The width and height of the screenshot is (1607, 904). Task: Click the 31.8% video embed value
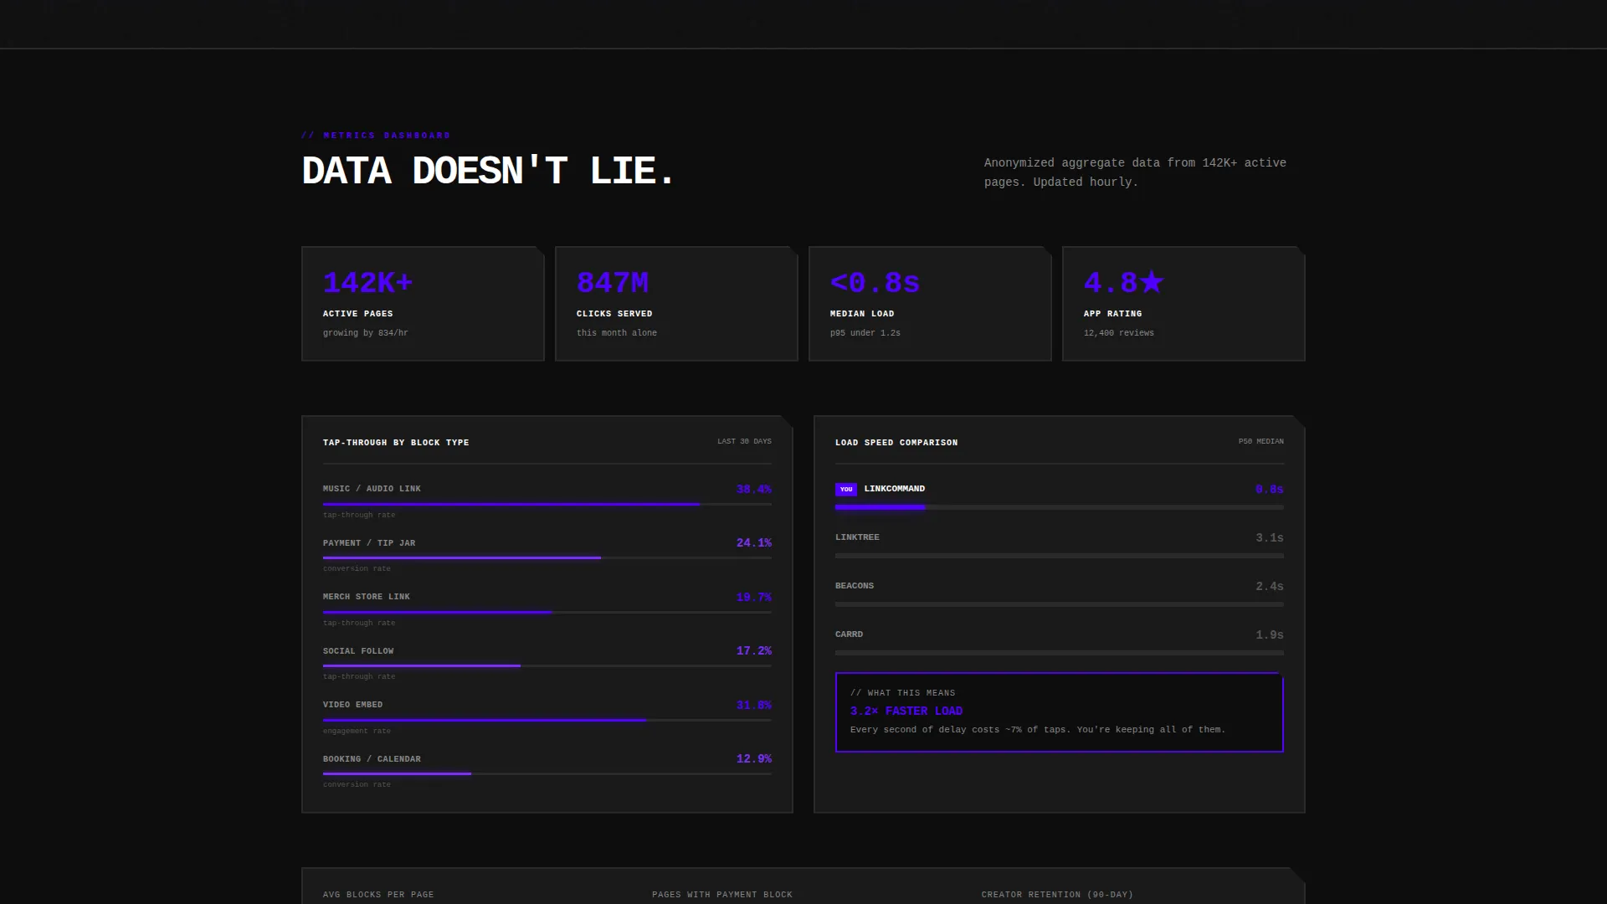[x=754, y=705]
